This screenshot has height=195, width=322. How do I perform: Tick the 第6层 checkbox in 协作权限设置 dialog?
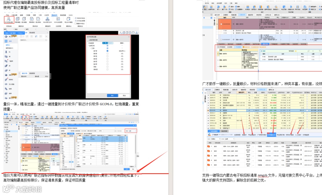(x=107, y=54)
